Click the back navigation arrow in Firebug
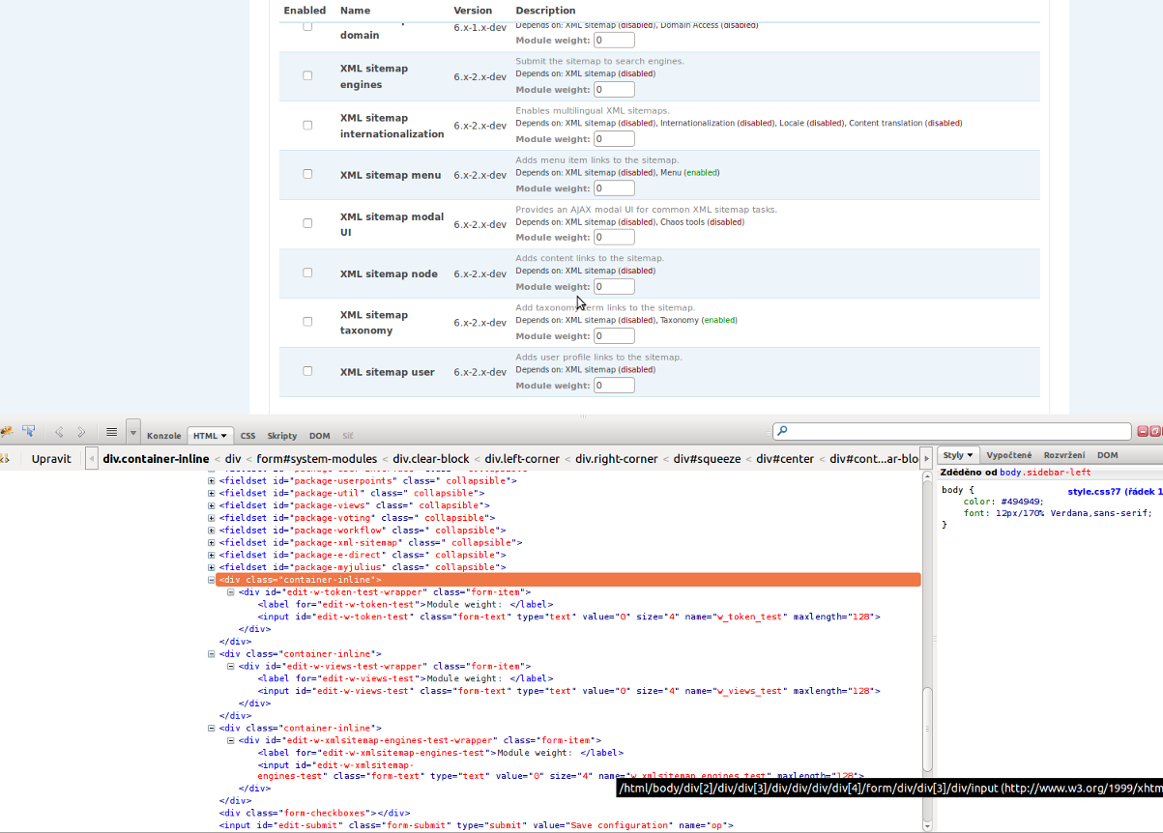Screen dimensions: 1163x833 coord(58,432)
